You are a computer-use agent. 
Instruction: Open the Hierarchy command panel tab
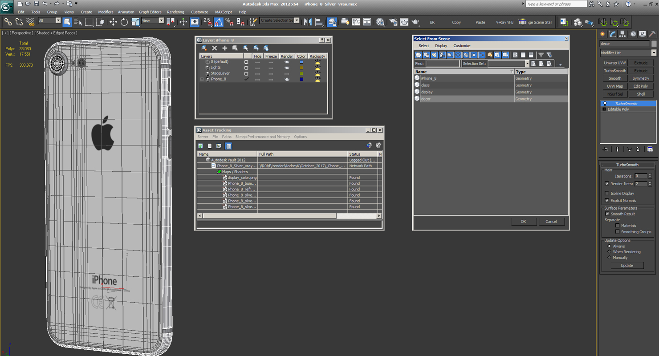tap(622, 34)
